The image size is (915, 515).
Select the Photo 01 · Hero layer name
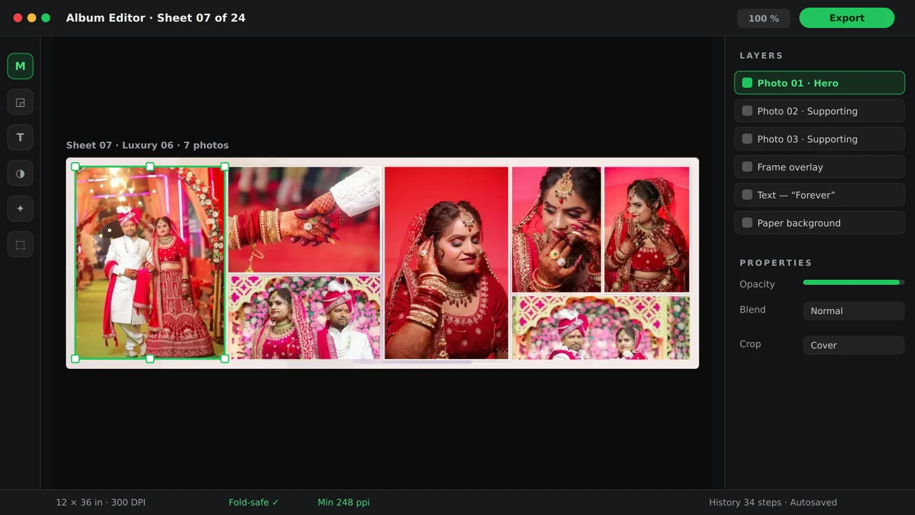(797, 83)
